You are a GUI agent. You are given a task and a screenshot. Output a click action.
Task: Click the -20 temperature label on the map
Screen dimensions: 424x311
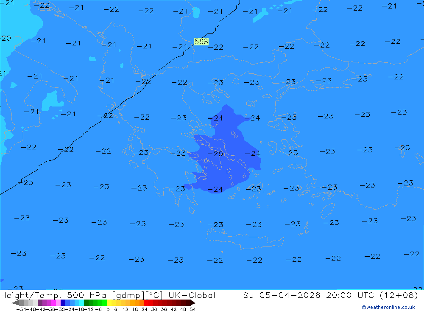point(6,38)
